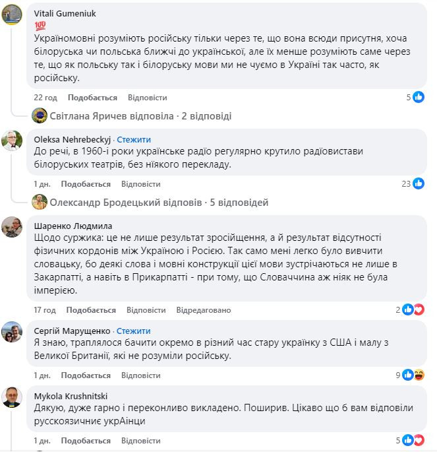This screenshot has height=452, width=437.
Task: Click Vitali Gumeniuk's like reaction icon
Action: 419,98
